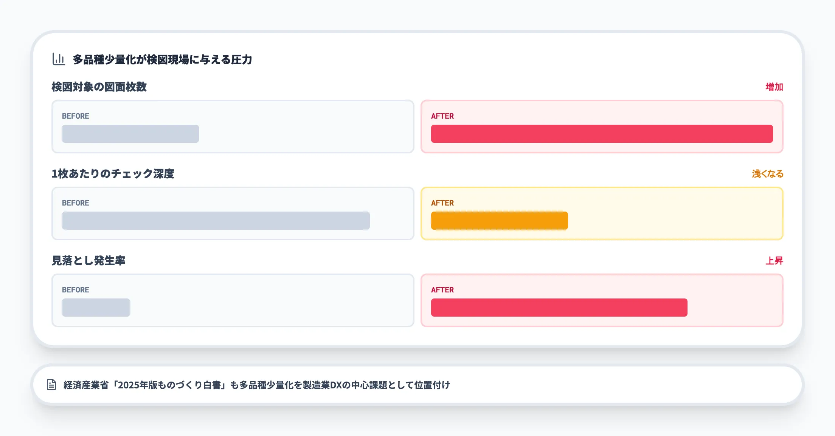Click the AFTER label in the 見落とし発生率 row

click(442, 290)
